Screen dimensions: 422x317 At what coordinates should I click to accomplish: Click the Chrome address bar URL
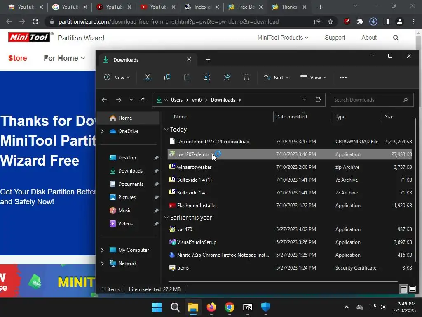[169, 21]
